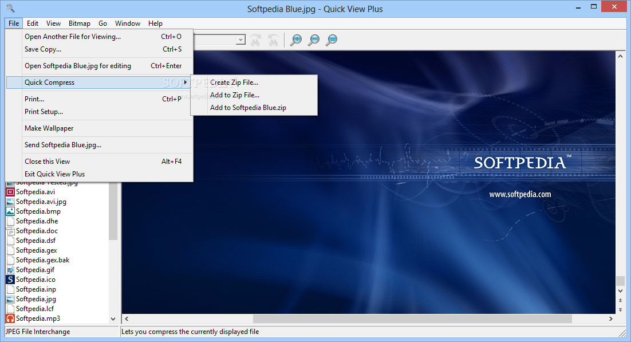Viewport: 631px width, 342px height.
Task: Click the JPEG File Interchange status text
Action: (x=38, y=332)
